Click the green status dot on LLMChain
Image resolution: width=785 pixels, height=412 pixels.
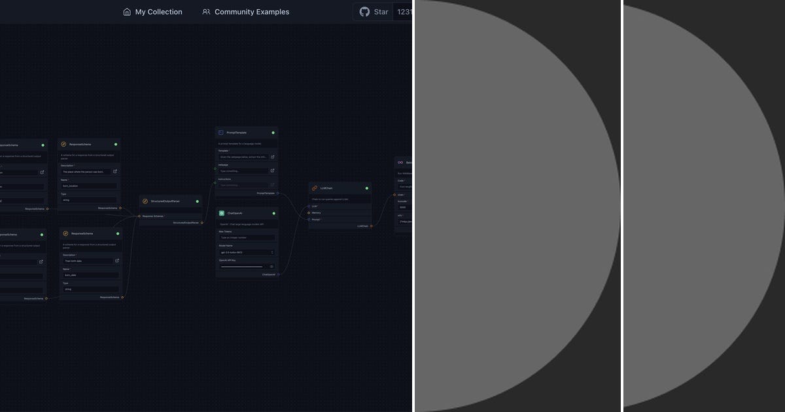pos(366,188)
